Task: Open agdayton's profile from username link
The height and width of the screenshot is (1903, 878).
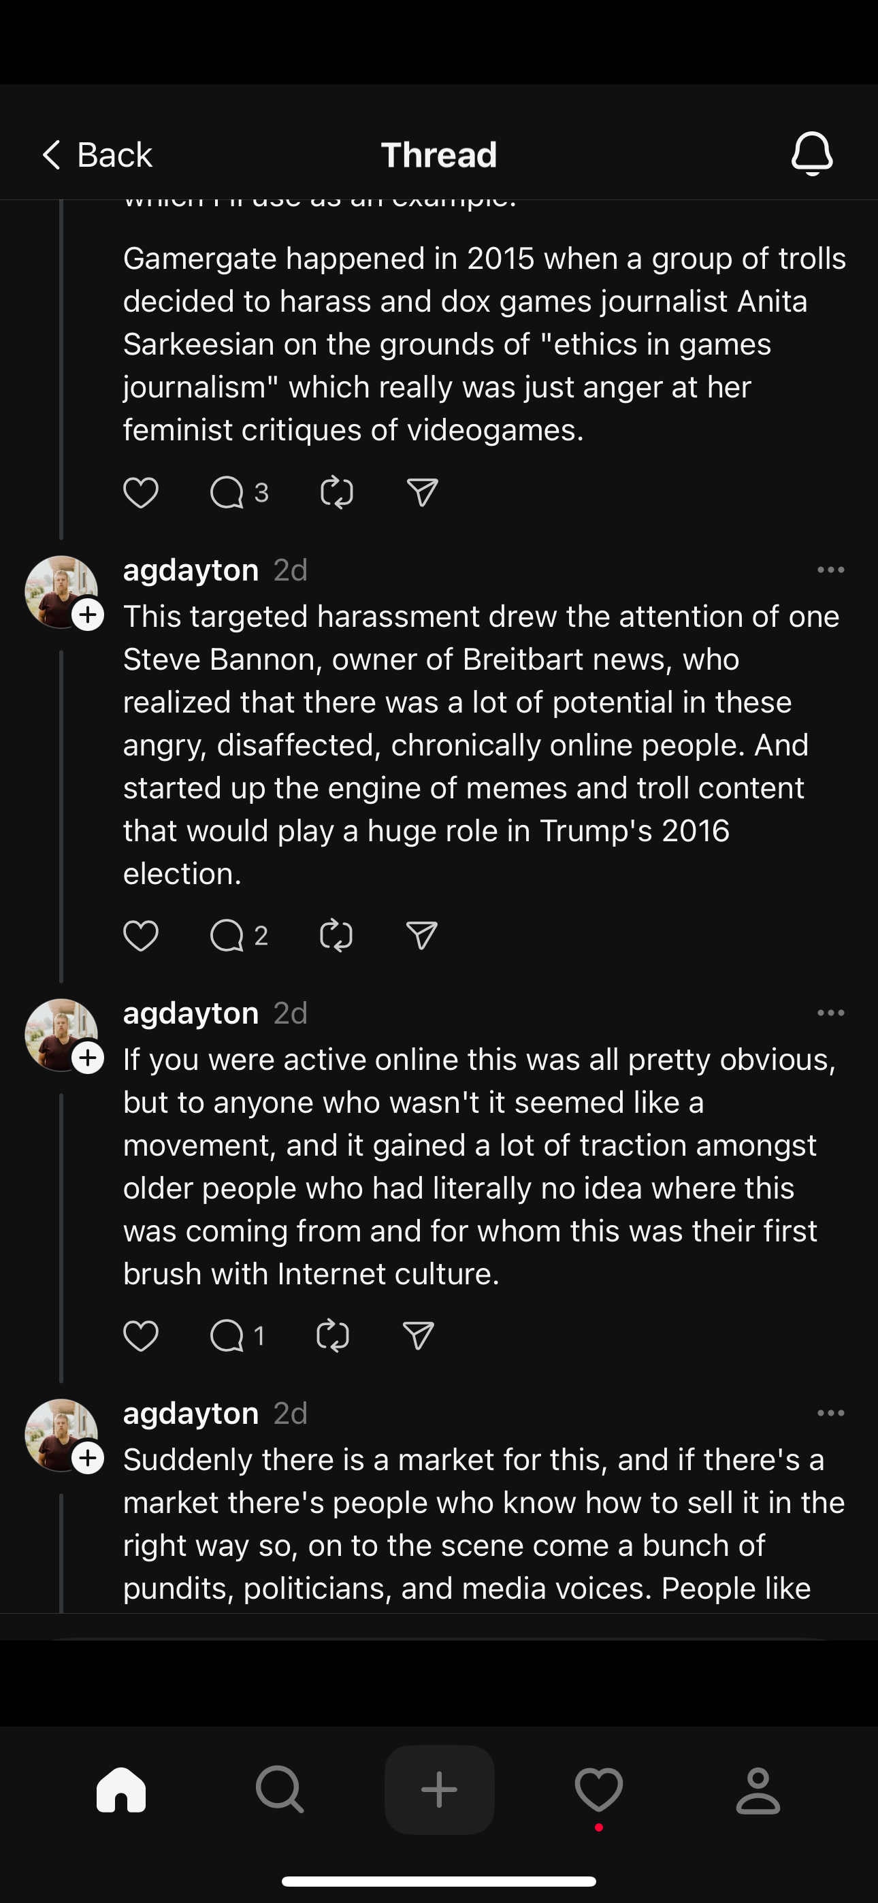Action: (x=191, y=570)
